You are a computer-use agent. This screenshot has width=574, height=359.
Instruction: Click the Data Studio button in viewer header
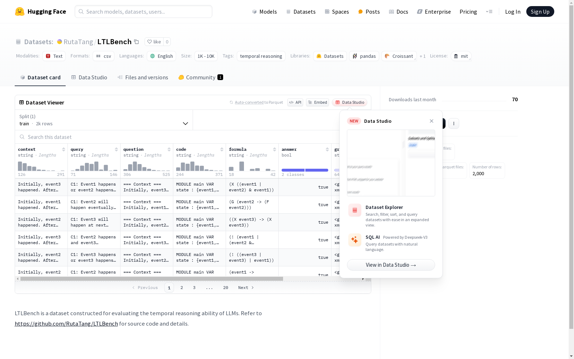point(349,102)
